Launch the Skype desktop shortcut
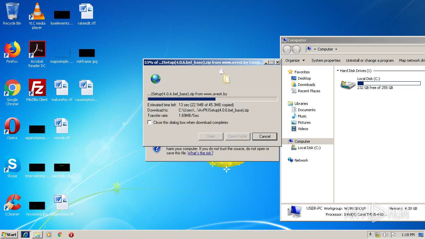The width and height of the screenshot is (425, 239). click(x=12, y=167)
